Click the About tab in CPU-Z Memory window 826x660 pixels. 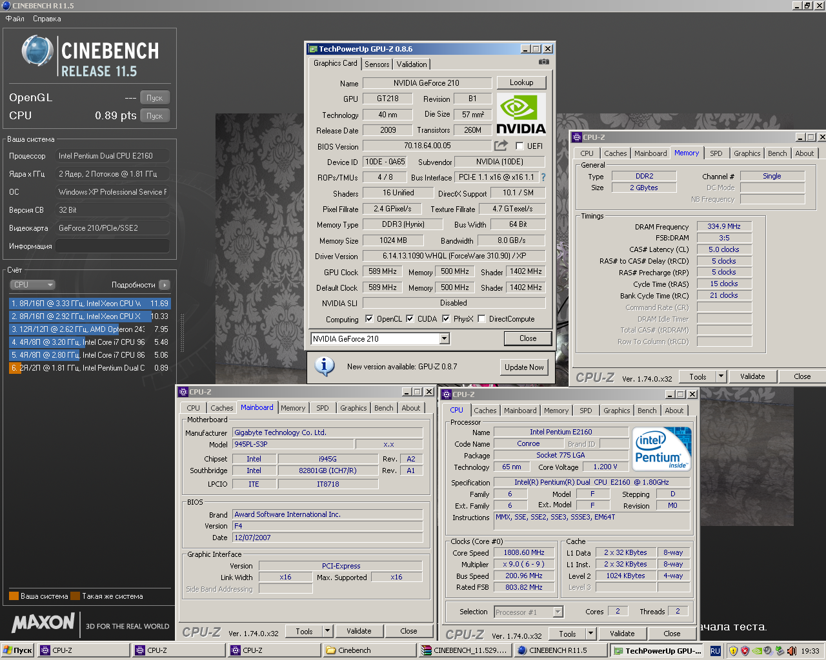(805, 153)
